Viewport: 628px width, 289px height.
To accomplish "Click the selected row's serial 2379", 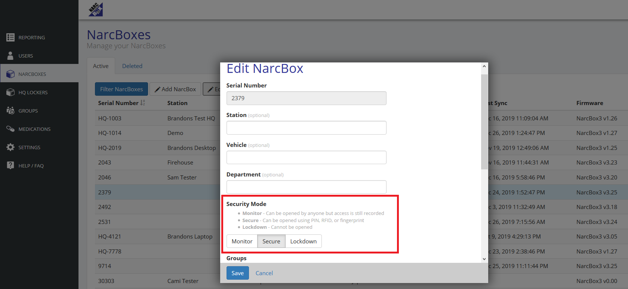I will point(104,192).
